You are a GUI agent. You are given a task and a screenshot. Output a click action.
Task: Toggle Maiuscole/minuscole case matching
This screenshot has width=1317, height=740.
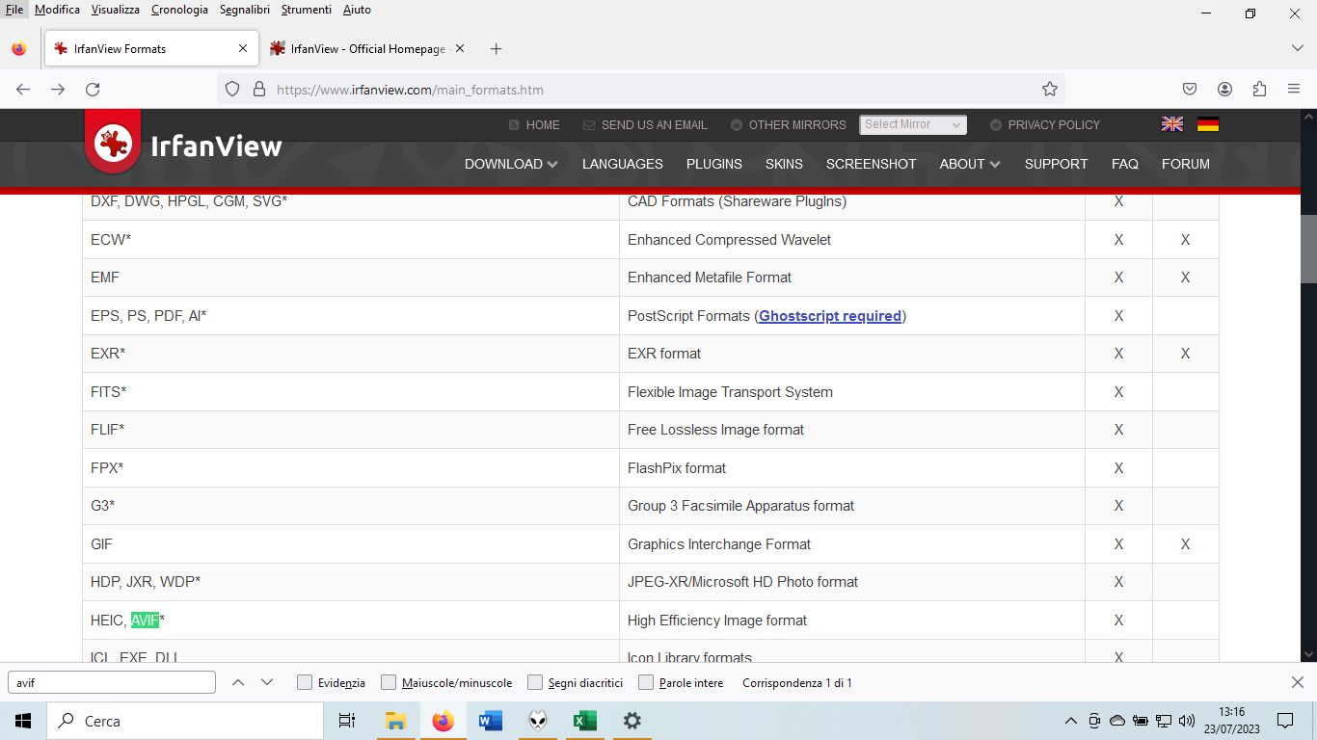[389, 682]
